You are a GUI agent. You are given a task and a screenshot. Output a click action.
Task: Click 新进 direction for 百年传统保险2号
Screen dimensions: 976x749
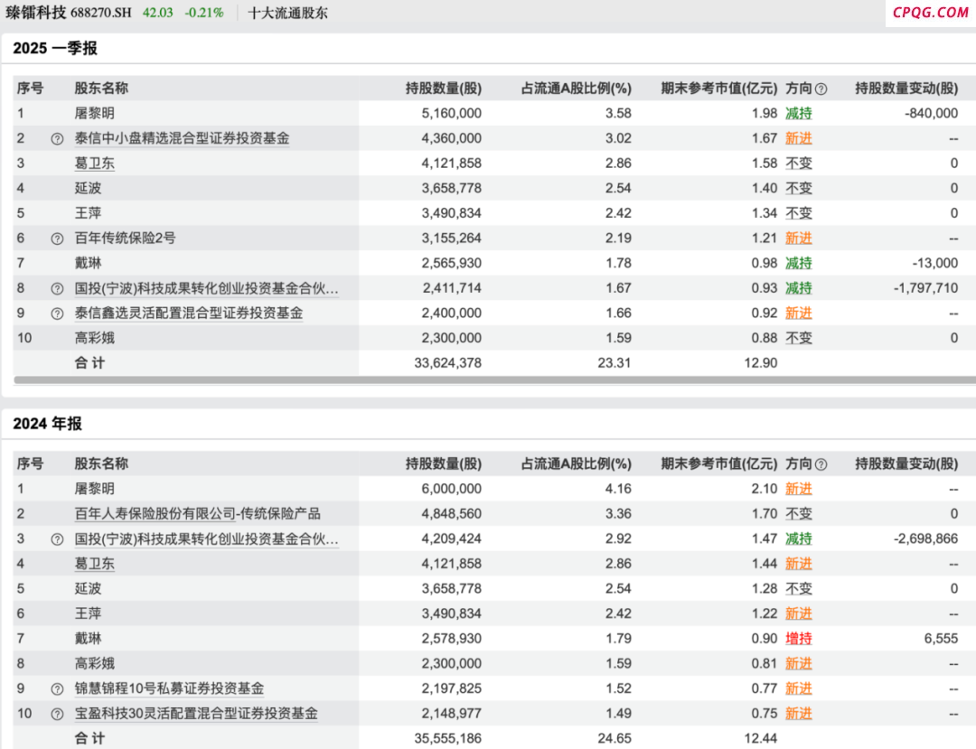click(799, 238)
